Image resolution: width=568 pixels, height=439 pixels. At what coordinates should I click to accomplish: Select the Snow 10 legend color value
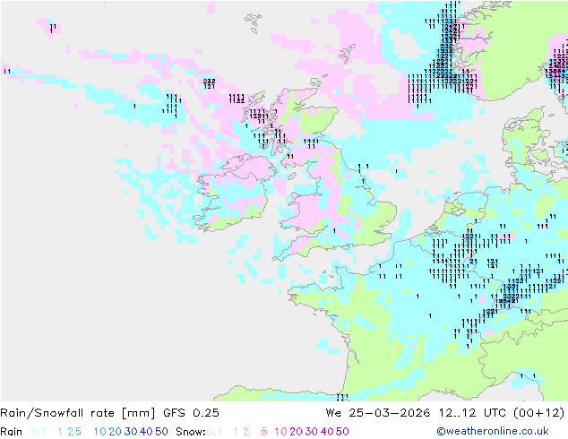pos(280,432)
